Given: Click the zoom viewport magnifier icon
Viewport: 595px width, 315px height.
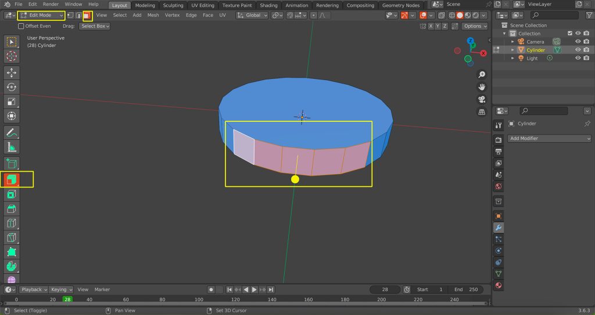Looking at the screenshot, I should (x=482, y=75).
